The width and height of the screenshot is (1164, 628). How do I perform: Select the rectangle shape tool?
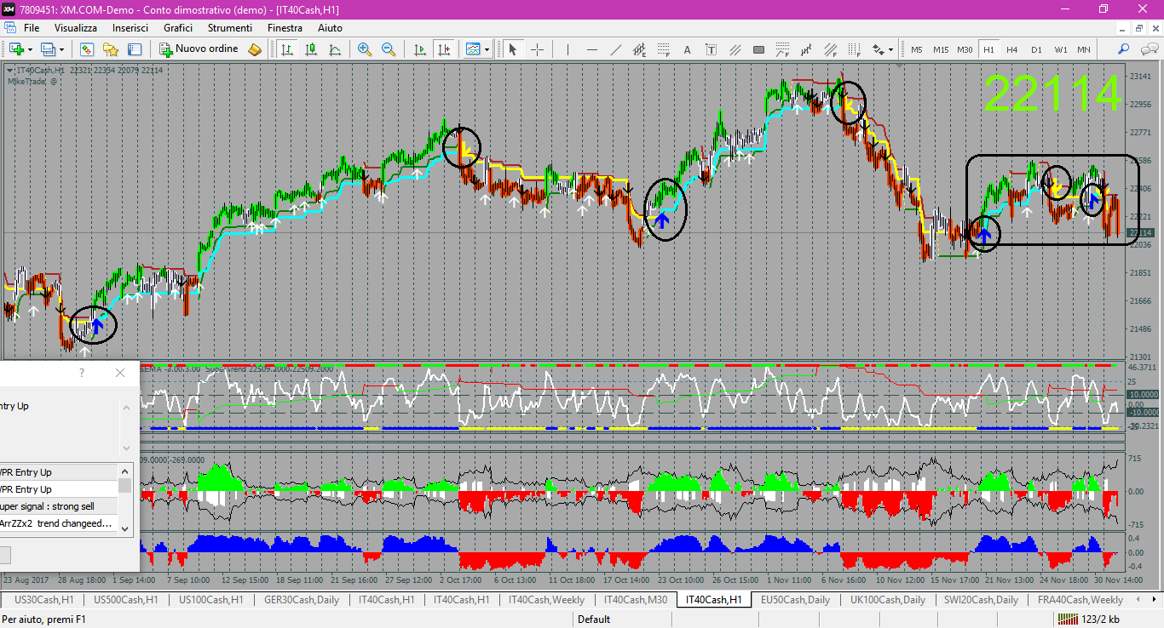758,49
